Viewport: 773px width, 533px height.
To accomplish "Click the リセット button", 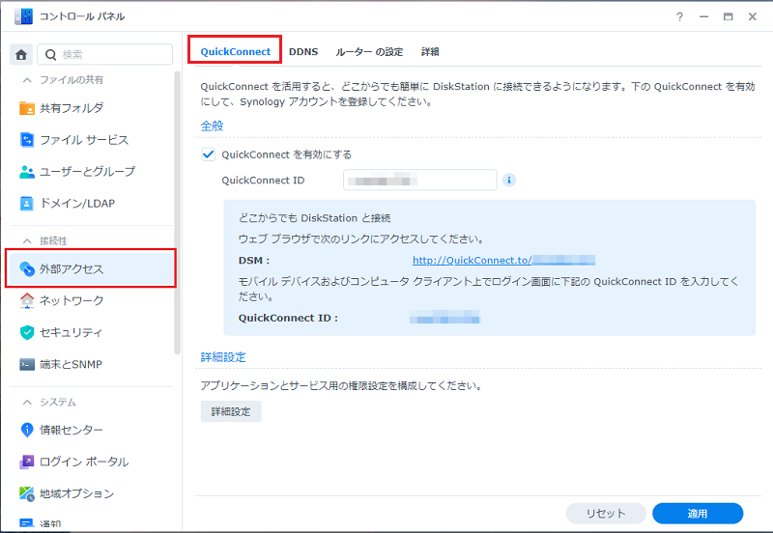I will coord(606,514).
